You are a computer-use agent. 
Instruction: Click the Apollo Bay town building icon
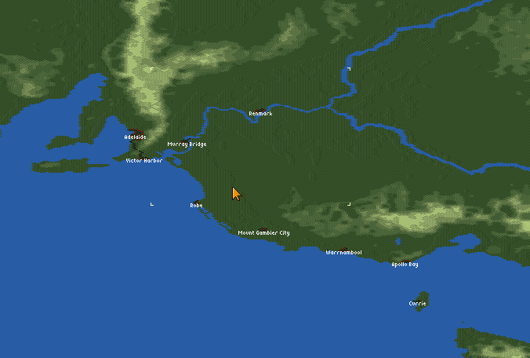[407, 260]
